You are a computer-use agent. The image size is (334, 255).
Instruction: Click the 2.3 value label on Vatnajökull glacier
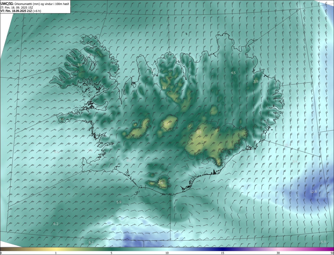(199, 132)
